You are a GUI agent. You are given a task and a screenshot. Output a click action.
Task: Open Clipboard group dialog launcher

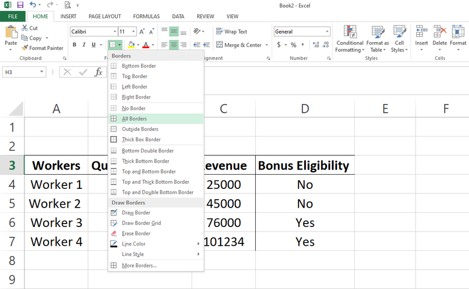click(x=64, y=59)
